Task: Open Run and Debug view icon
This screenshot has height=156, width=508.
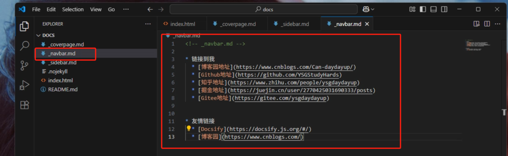Action: (24, 85)
